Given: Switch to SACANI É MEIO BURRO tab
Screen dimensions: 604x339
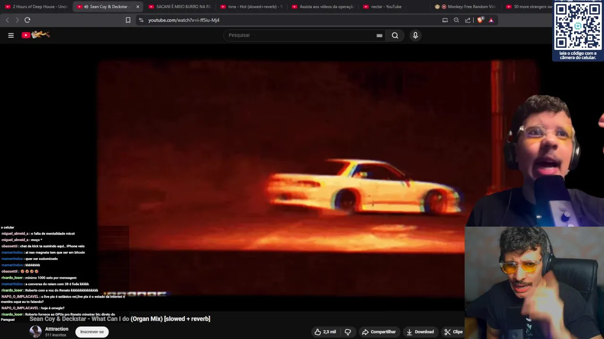Looking at the screenshot, I should coord(180,7).
